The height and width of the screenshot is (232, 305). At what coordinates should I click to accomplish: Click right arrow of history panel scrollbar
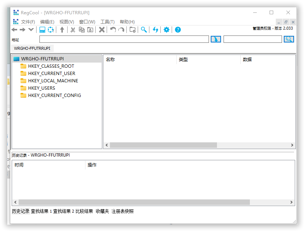tap(291, 202)
